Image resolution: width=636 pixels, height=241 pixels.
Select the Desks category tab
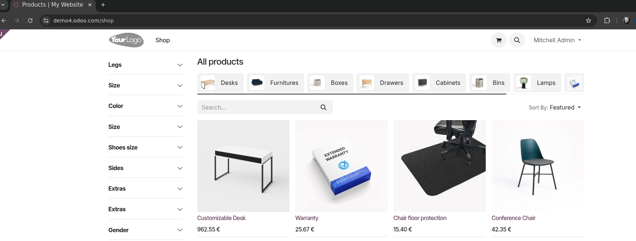click(x=220, y=83)
